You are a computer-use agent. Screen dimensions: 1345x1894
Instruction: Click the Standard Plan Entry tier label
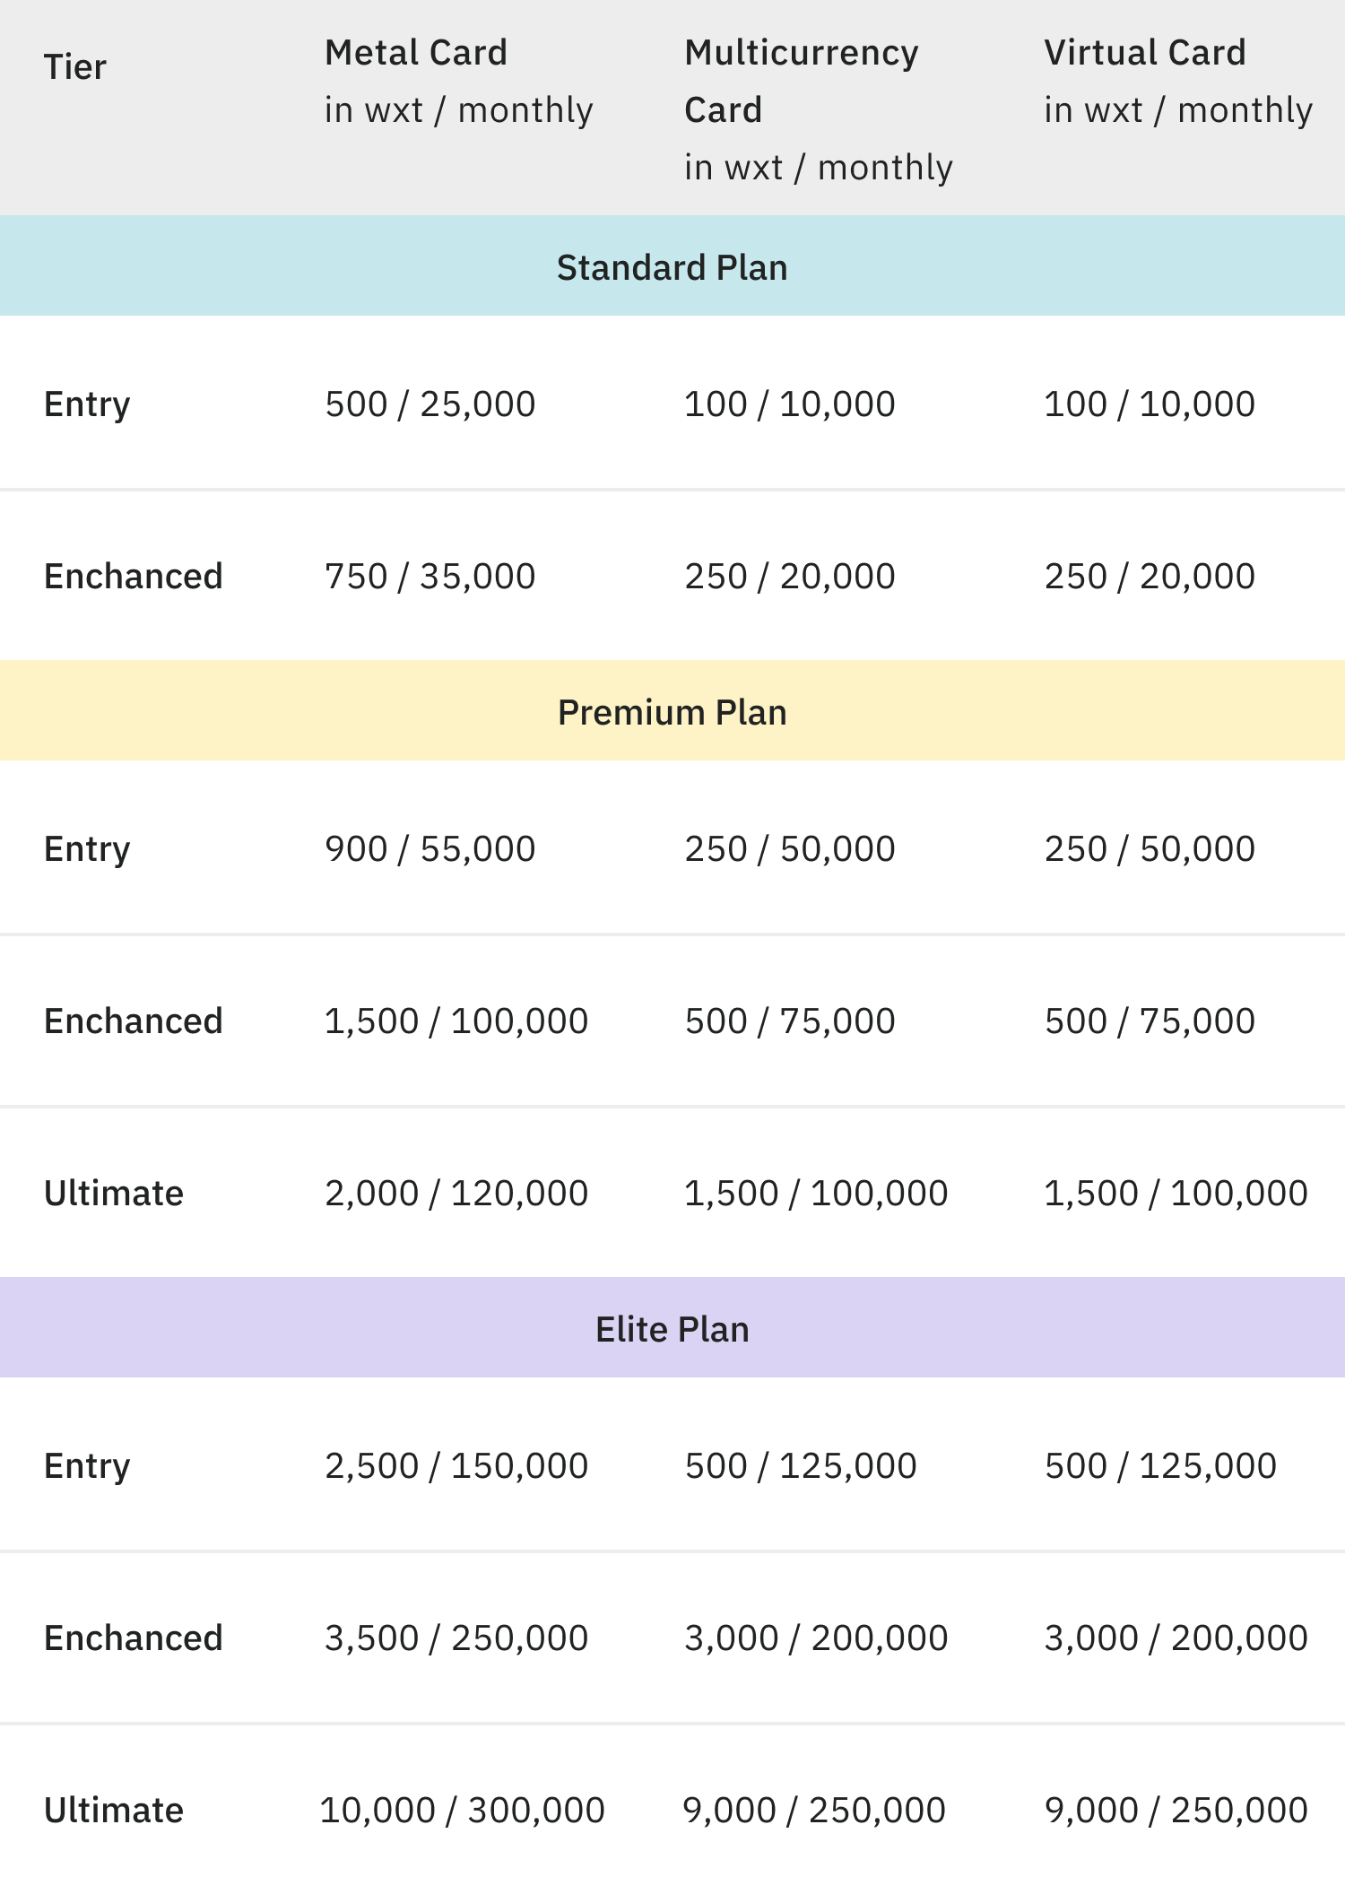click(x=87, y=404)
